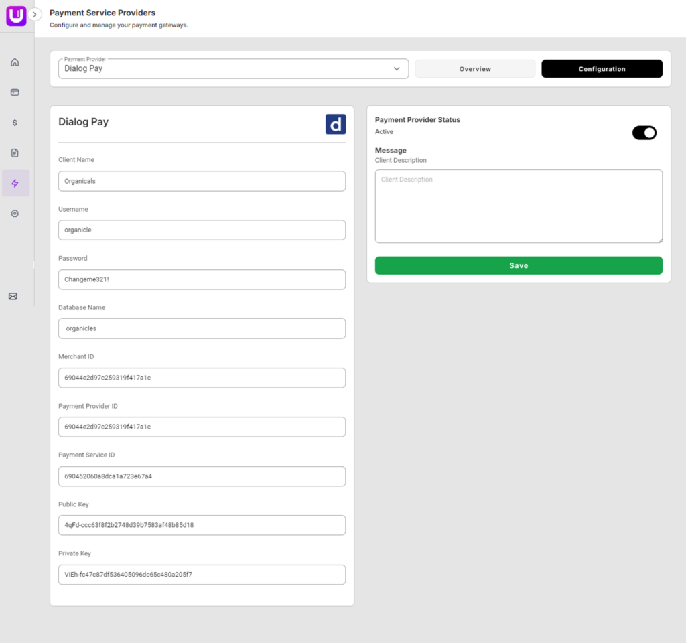
Task: Click the purple U app logo
Action: pos(15,15)
